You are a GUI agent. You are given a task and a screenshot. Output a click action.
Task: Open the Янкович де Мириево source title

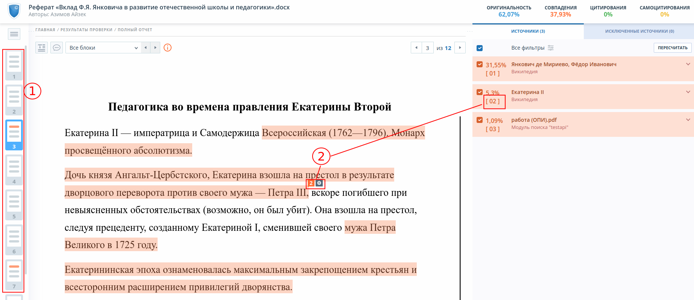tap(563, 64)
